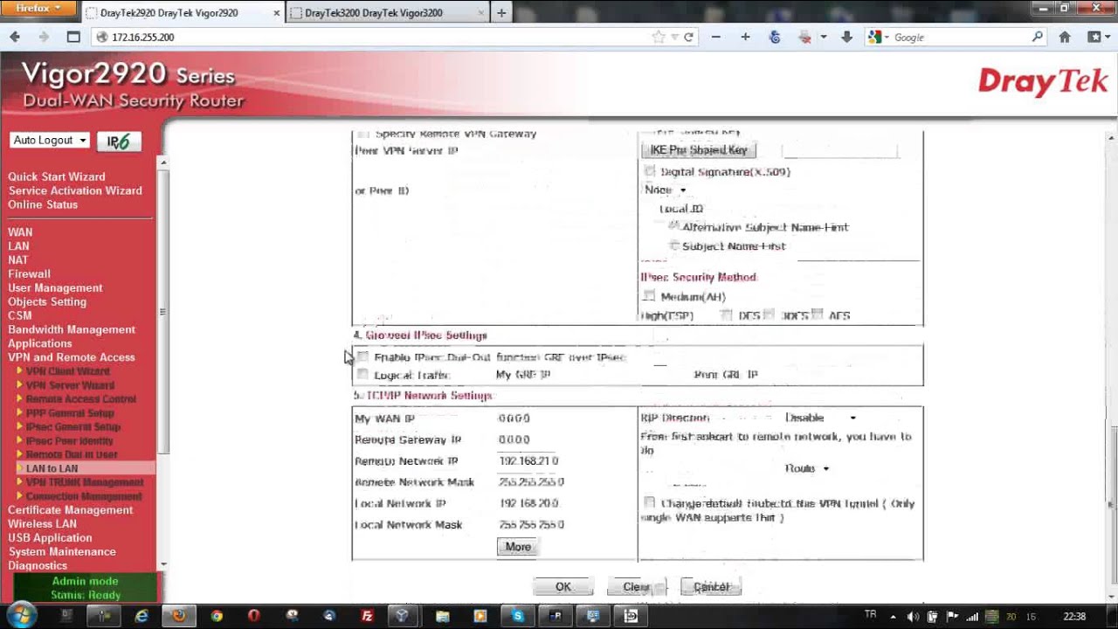This screenshot has height=629, width=1118.
Task: Open Bandwidth Management menu item
Action: tap(72, 329)
